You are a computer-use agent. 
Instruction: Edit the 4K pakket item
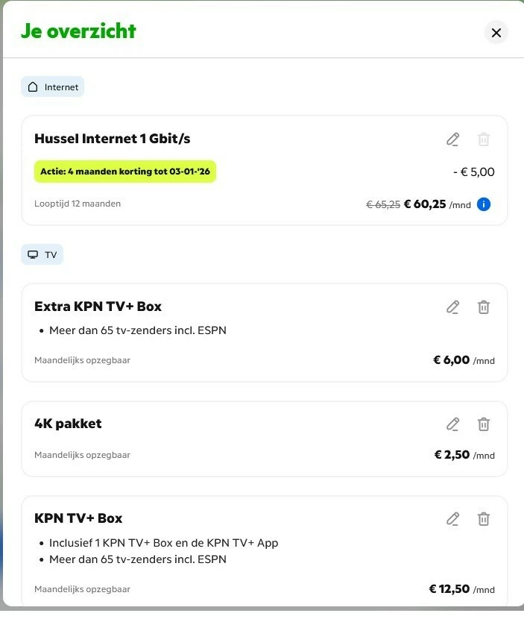(452, 424)
